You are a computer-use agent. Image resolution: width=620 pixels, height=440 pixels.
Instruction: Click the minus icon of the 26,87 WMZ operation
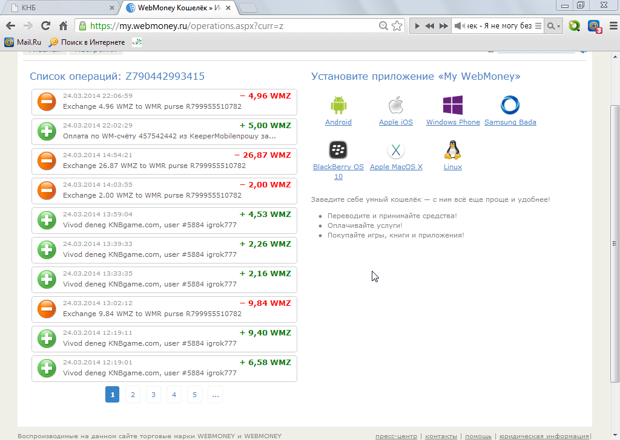[47, 161]
